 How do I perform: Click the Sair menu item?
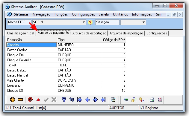[159, 14]
